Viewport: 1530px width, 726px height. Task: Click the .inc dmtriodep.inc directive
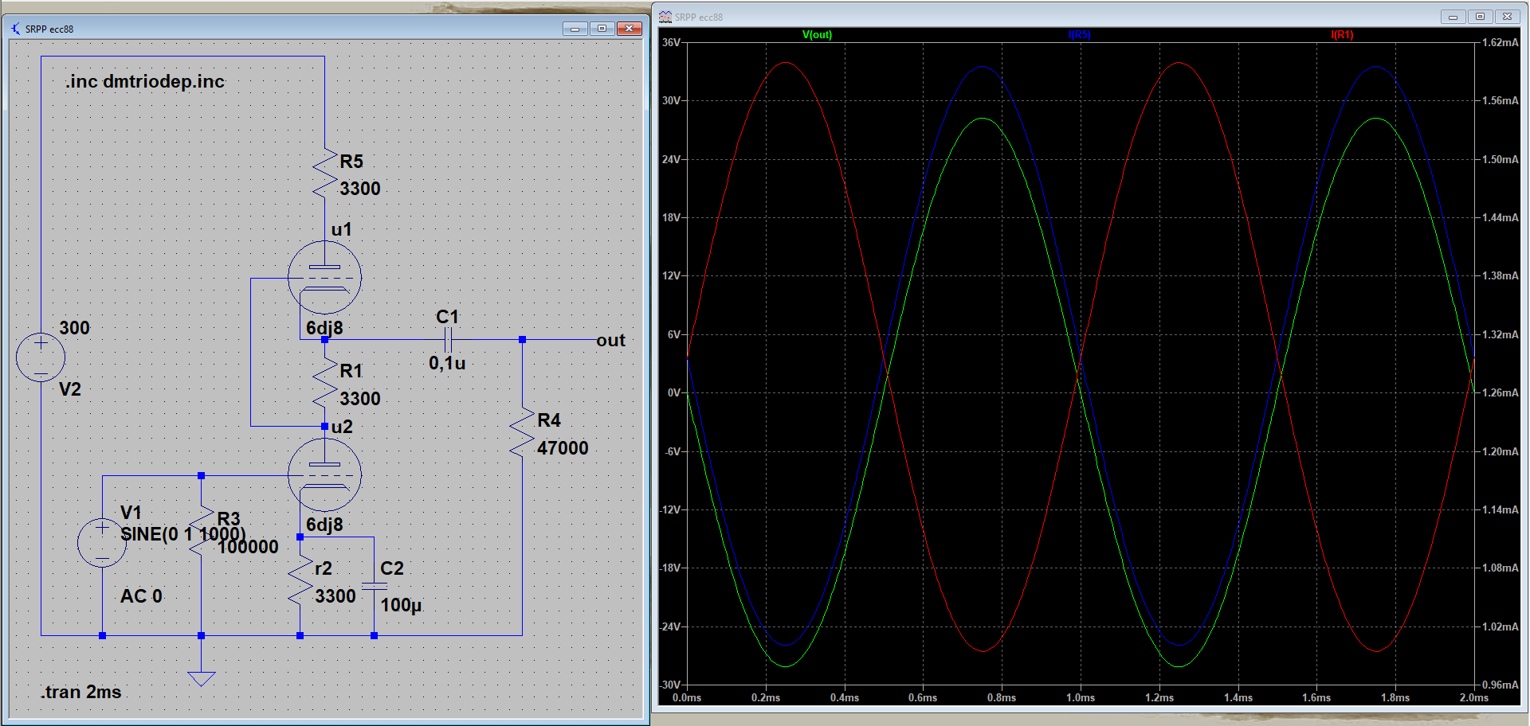coord(145,81)
